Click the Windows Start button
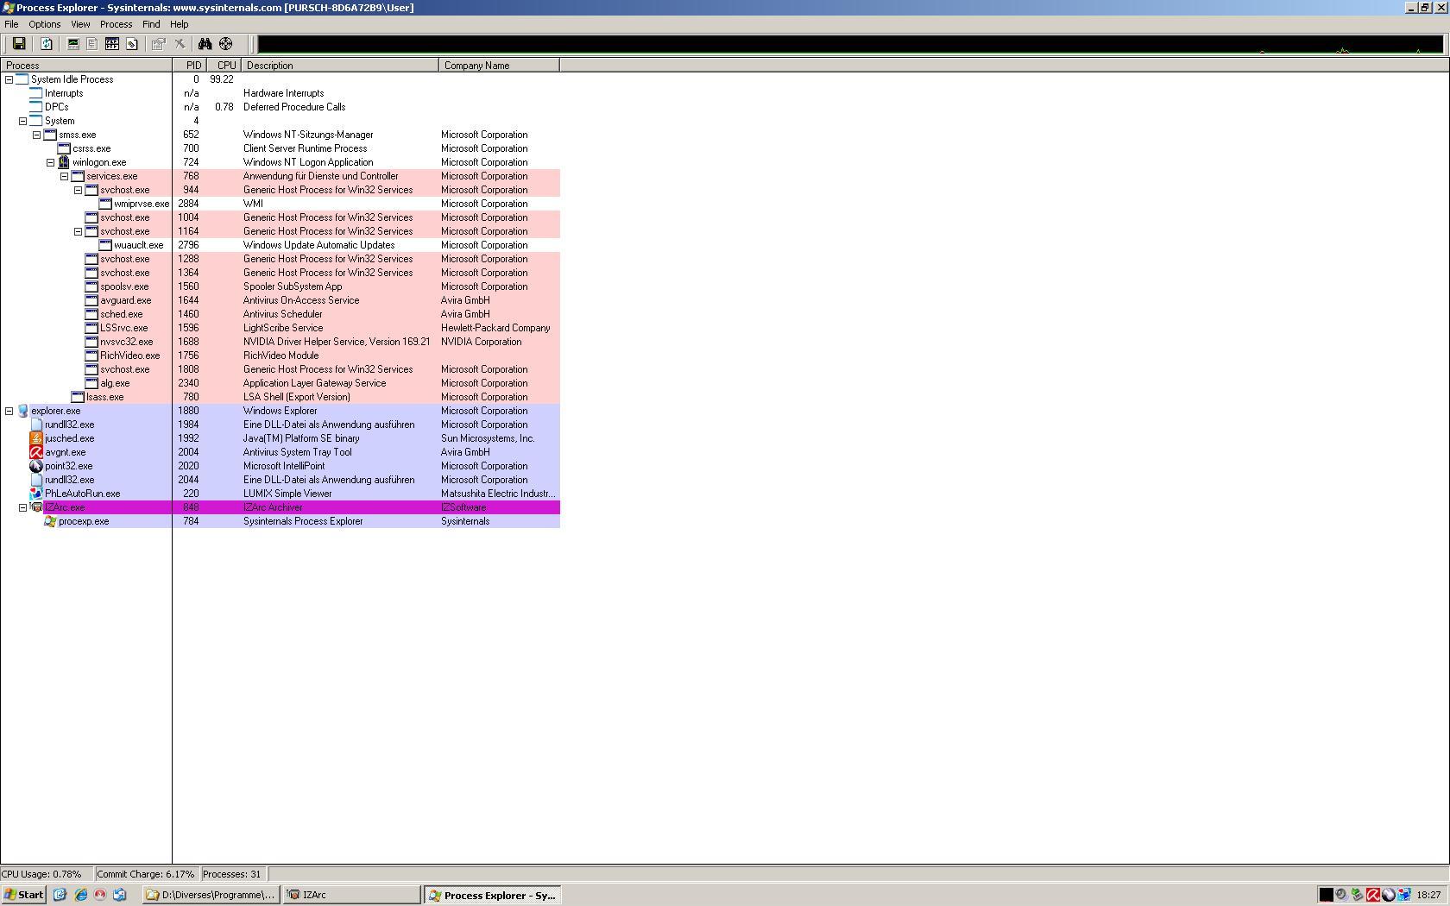Image resolution: width=1450 pixels, height=906 pixels. (x=24, y=895)
